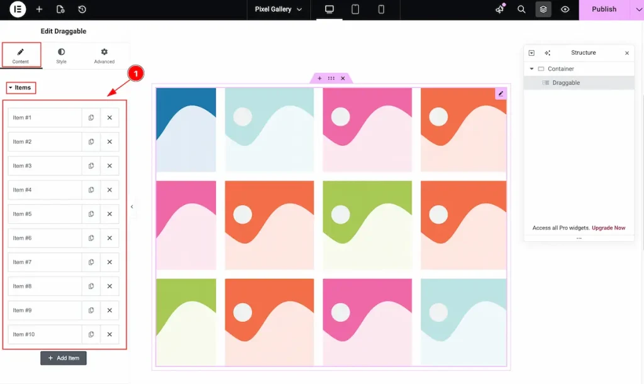Image resolution: width=644 pixels, height=384 pixels.
Task: Remove Item #7 from the list
Action: pos(109,262)
